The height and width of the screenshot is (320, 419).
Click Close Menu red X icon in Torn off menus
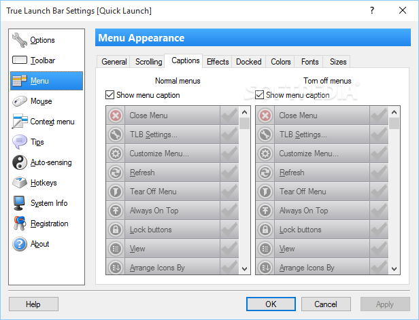point(265,115)
